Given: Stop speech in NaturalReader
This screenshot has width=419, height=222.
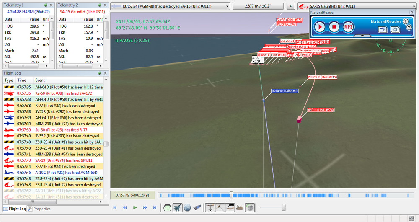Looking at the screenshot, I should pyautogui.click(x=334, y=27).
